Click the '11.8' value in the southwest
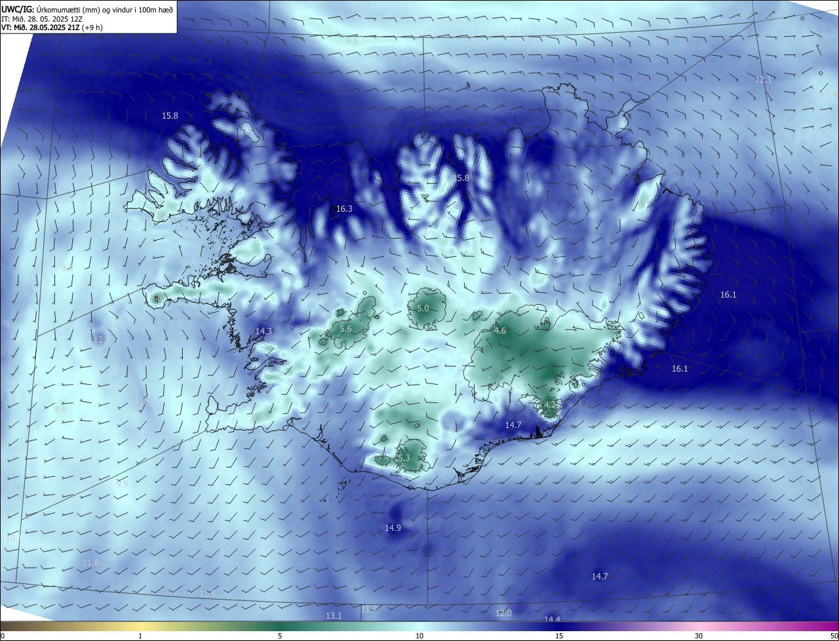This screenshot has height=641, width=839. pyautogui.click(x=90, y=562)
